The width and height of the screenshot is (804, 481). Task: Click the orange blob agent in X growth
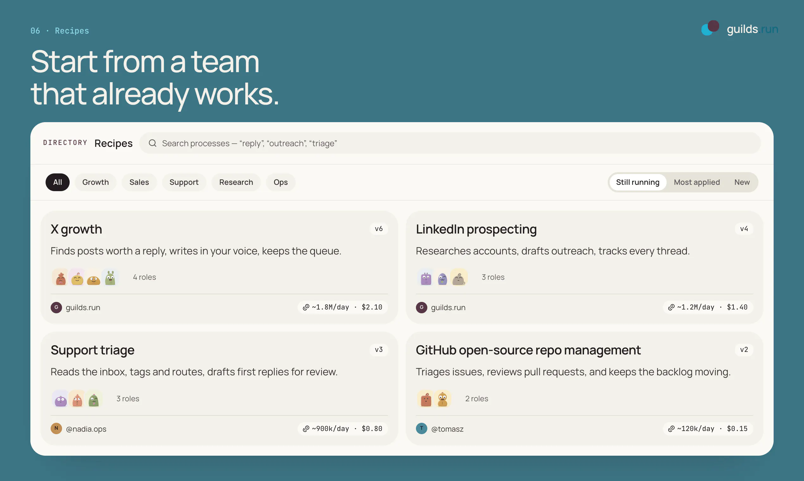pyautogui.click(x=94, y=277)
